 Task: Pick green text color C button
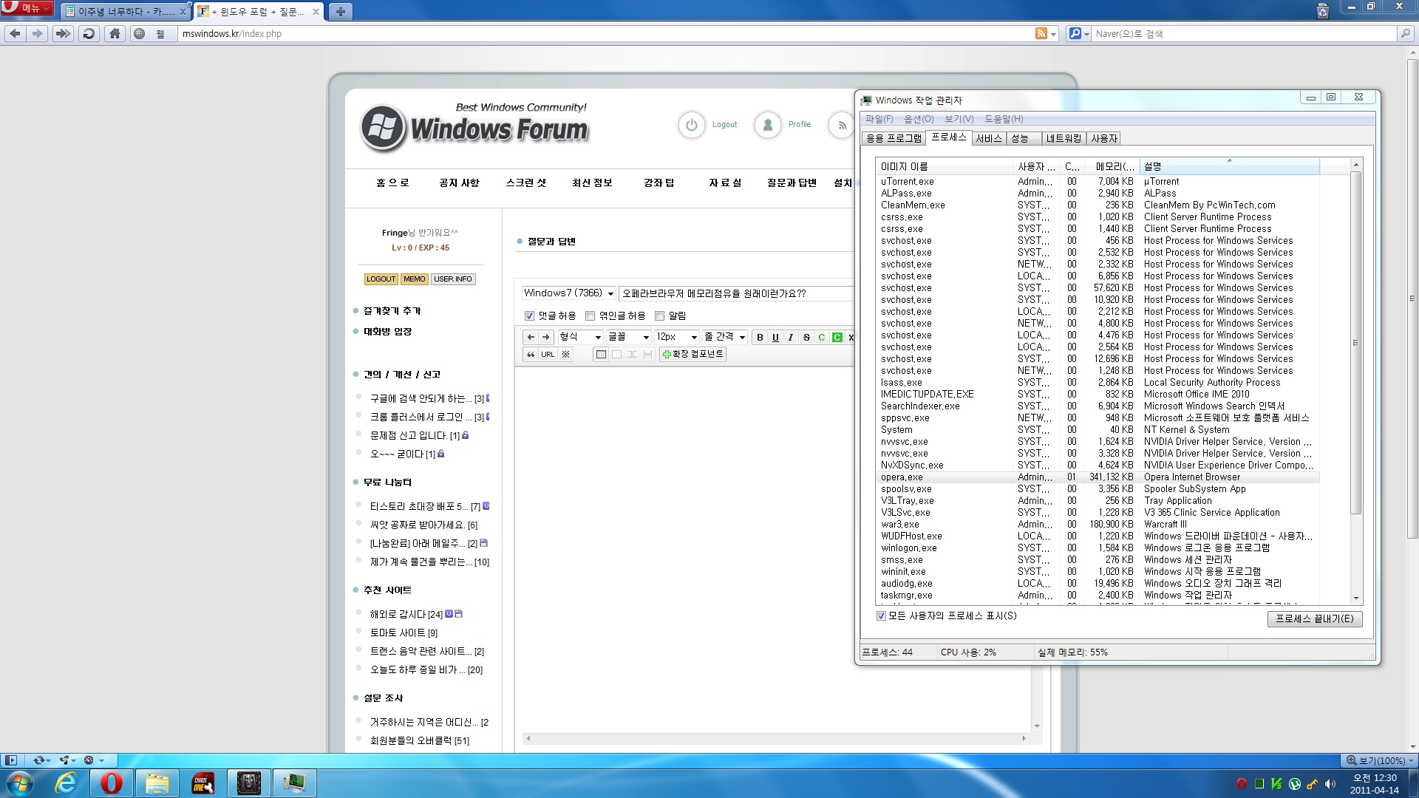[x=821, y=337]
